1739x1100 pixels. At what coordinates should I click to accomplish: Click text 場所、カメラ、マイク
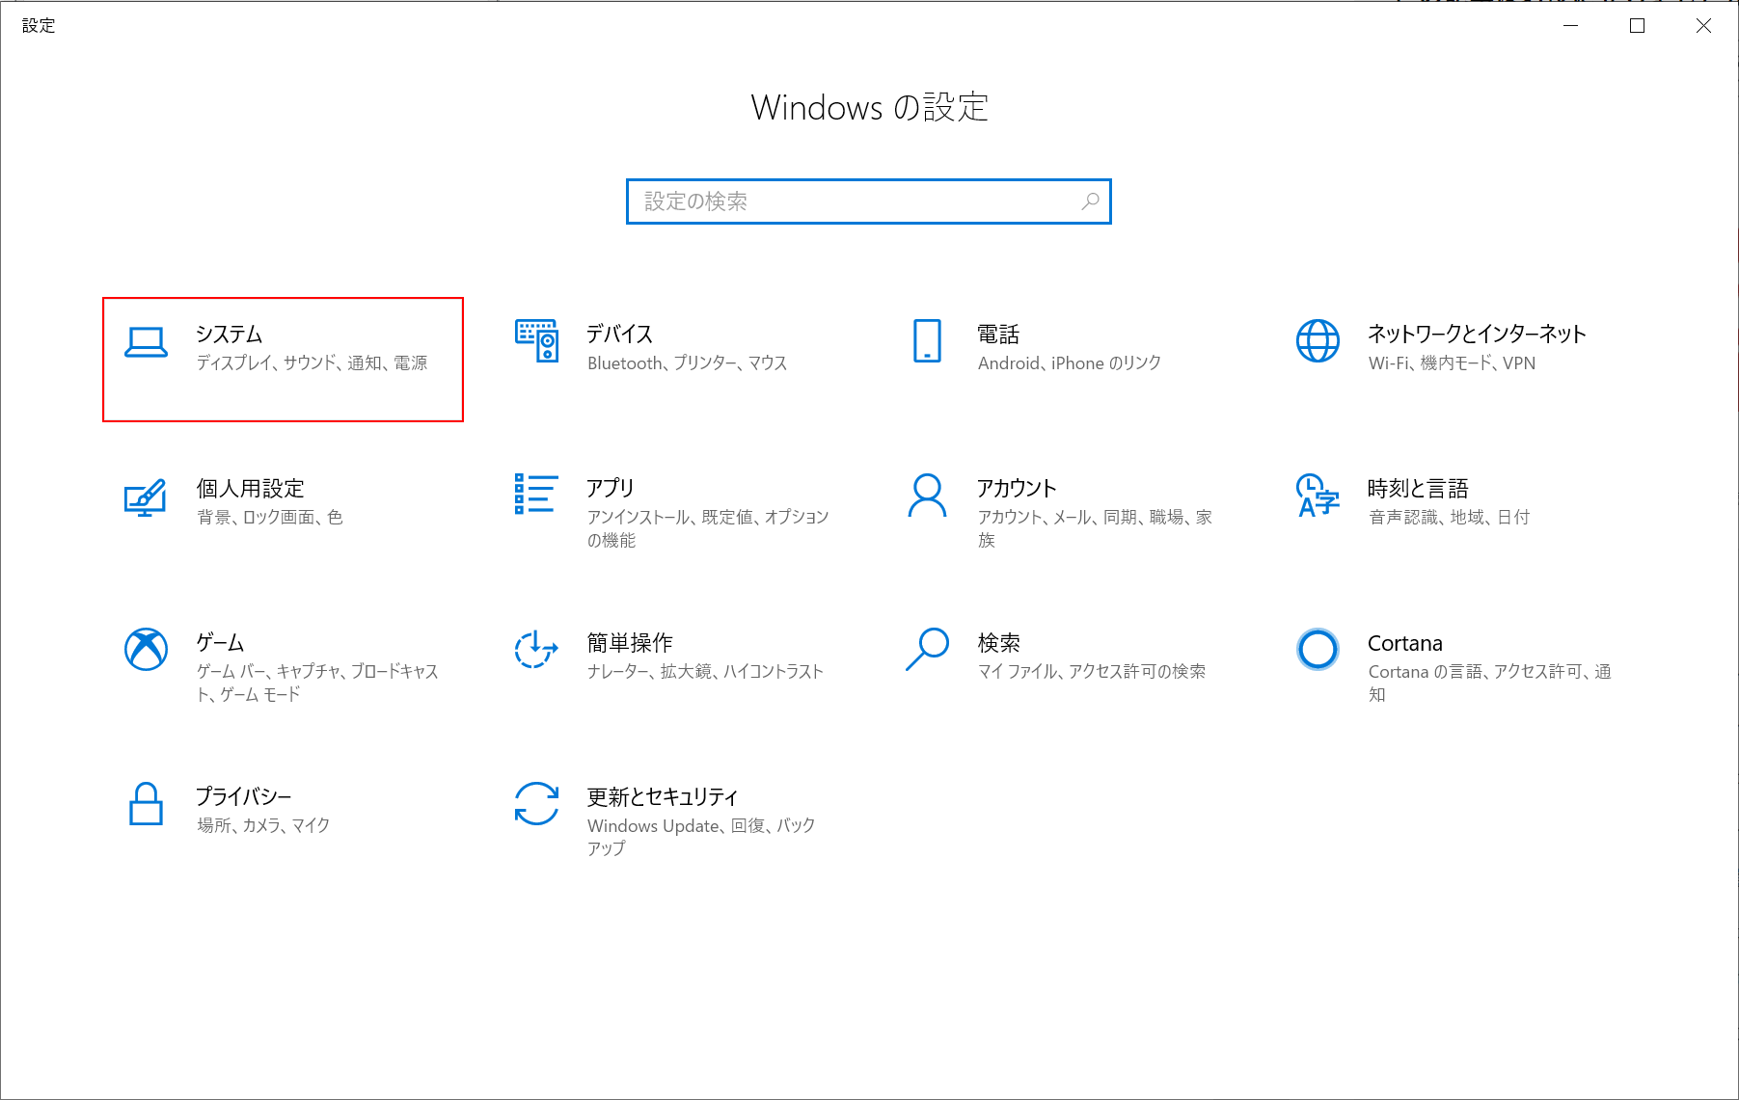click(x=263, y=826)
